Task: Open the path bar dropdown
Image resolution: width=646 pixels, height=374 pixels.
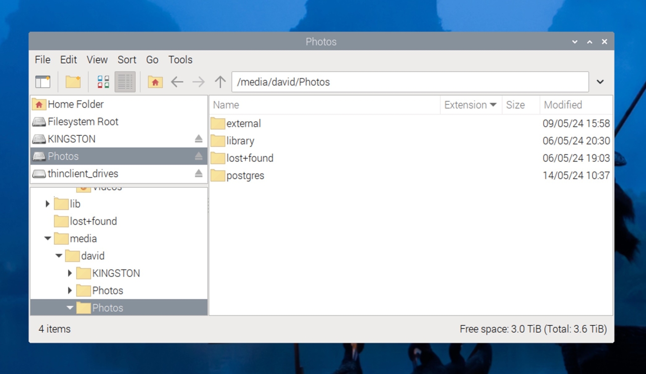Action: click(600, 82)
